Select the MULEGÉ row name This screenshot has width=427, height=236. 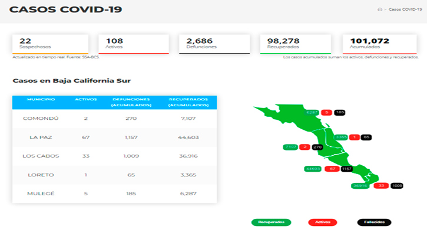tap(41, 194)
